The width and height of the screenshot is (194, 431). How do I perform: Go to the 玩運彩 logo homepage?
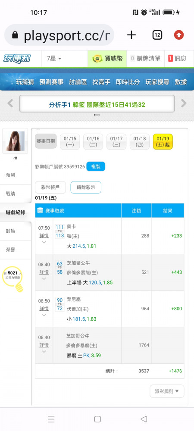click(x=17, y=59)
